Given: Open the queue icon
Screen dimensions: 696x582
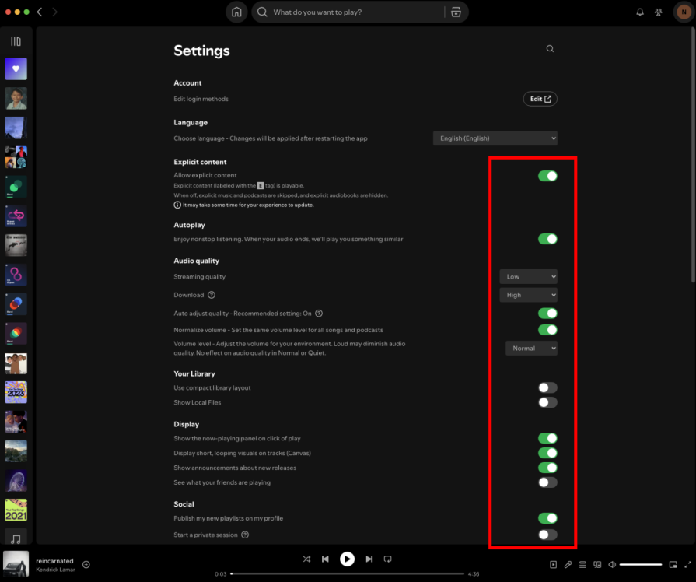Looking at the screenshot, I should (x=582, y=564).
